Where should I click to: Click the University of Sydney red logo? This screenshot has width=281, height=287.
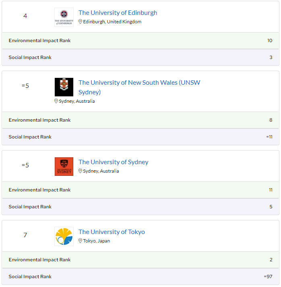point(64,167)
